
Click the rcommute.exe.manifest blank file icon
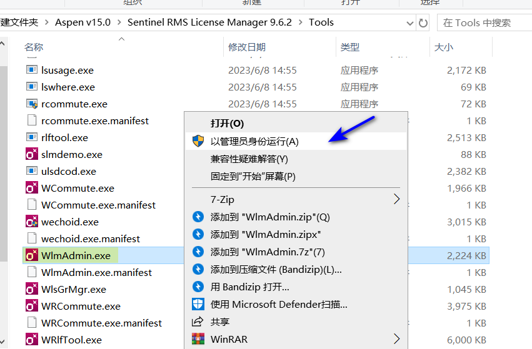32,120
